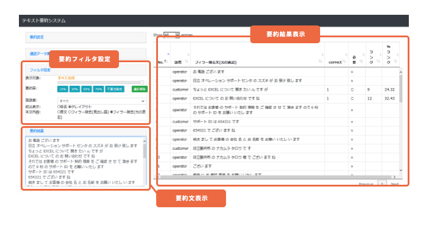Open the 要約結果 panel heading

point(86,131)
